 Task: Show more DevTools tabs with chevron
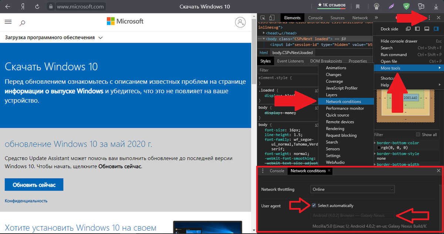click(376, 18)
